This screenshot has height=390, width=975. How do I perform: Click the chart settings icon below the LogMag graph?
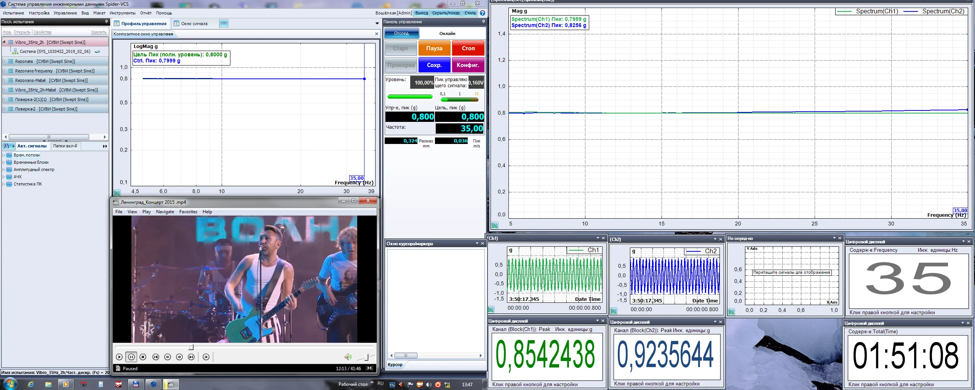pyautogui.click(x=117, y=193)
